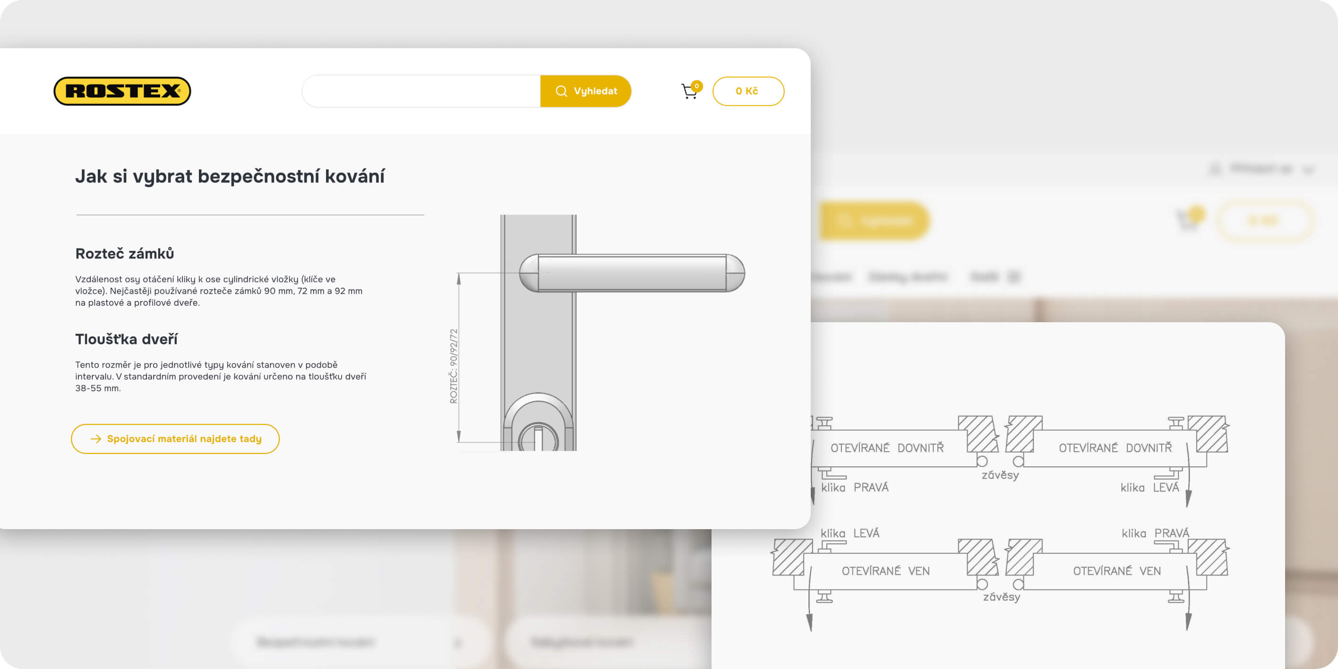
Task: Follow the Spojovací materiál najdete tady link
Action: (x=184, y=439)
